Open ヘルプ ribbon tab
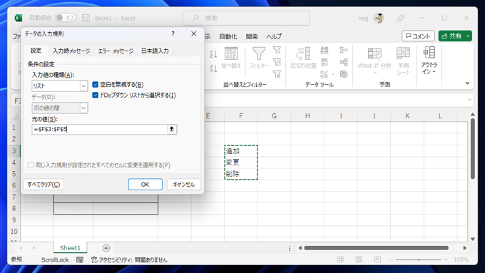Viewport: 485px width, 273px height. [x=274, y=36]
